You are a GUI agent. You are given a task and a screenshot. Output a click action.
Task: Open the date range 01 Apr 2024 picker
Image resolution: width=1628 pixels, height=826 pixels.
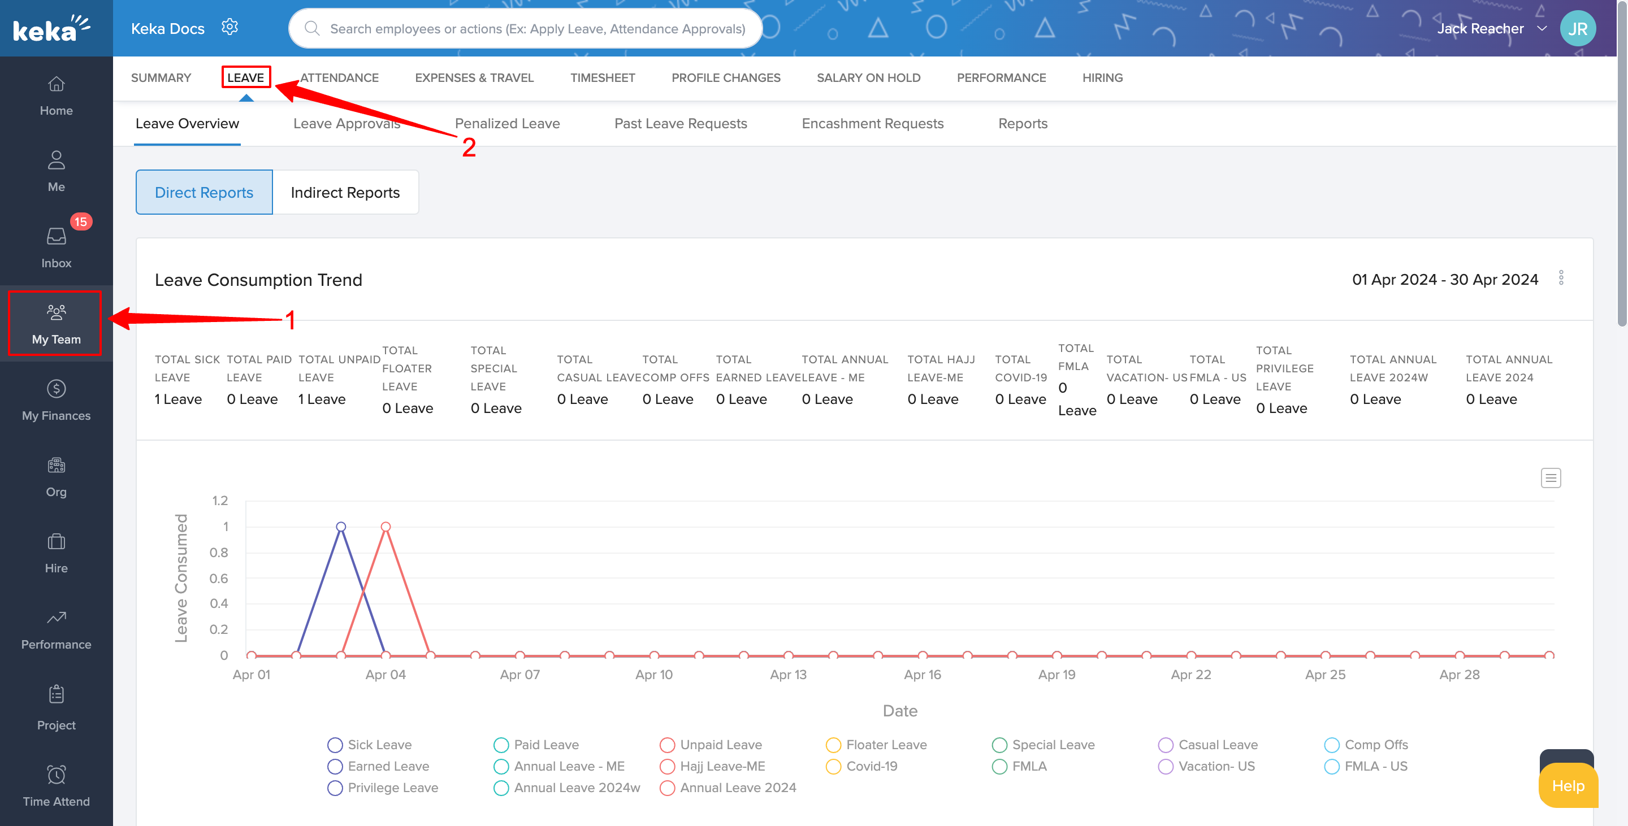tap(1444, 279)
